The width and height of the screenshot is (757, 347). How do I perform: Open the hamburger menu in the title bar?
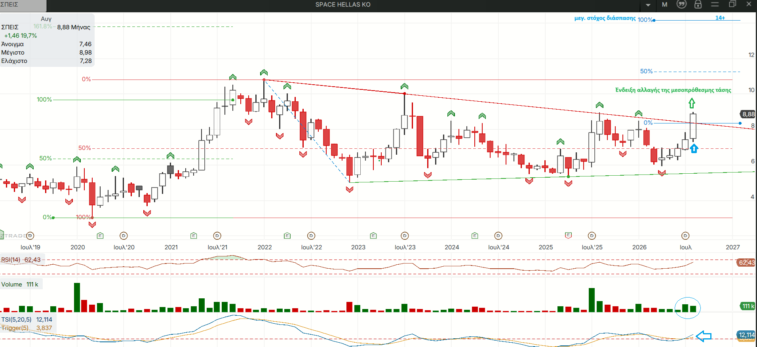[715, 4]
